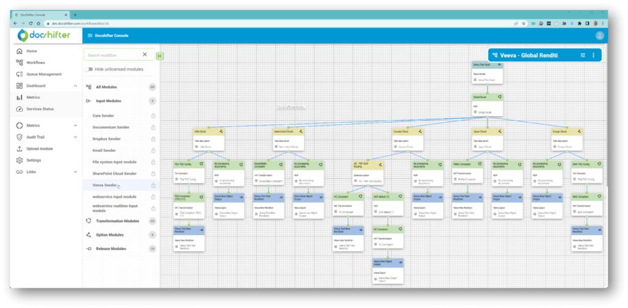Select the Europe Check node
The width and height of the screenshot is (628, 308).
click(x=567, y=140)
